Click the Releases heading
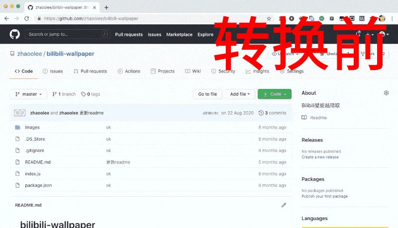The height and width of the screenshot is (228, 398). tap(312, 140)
